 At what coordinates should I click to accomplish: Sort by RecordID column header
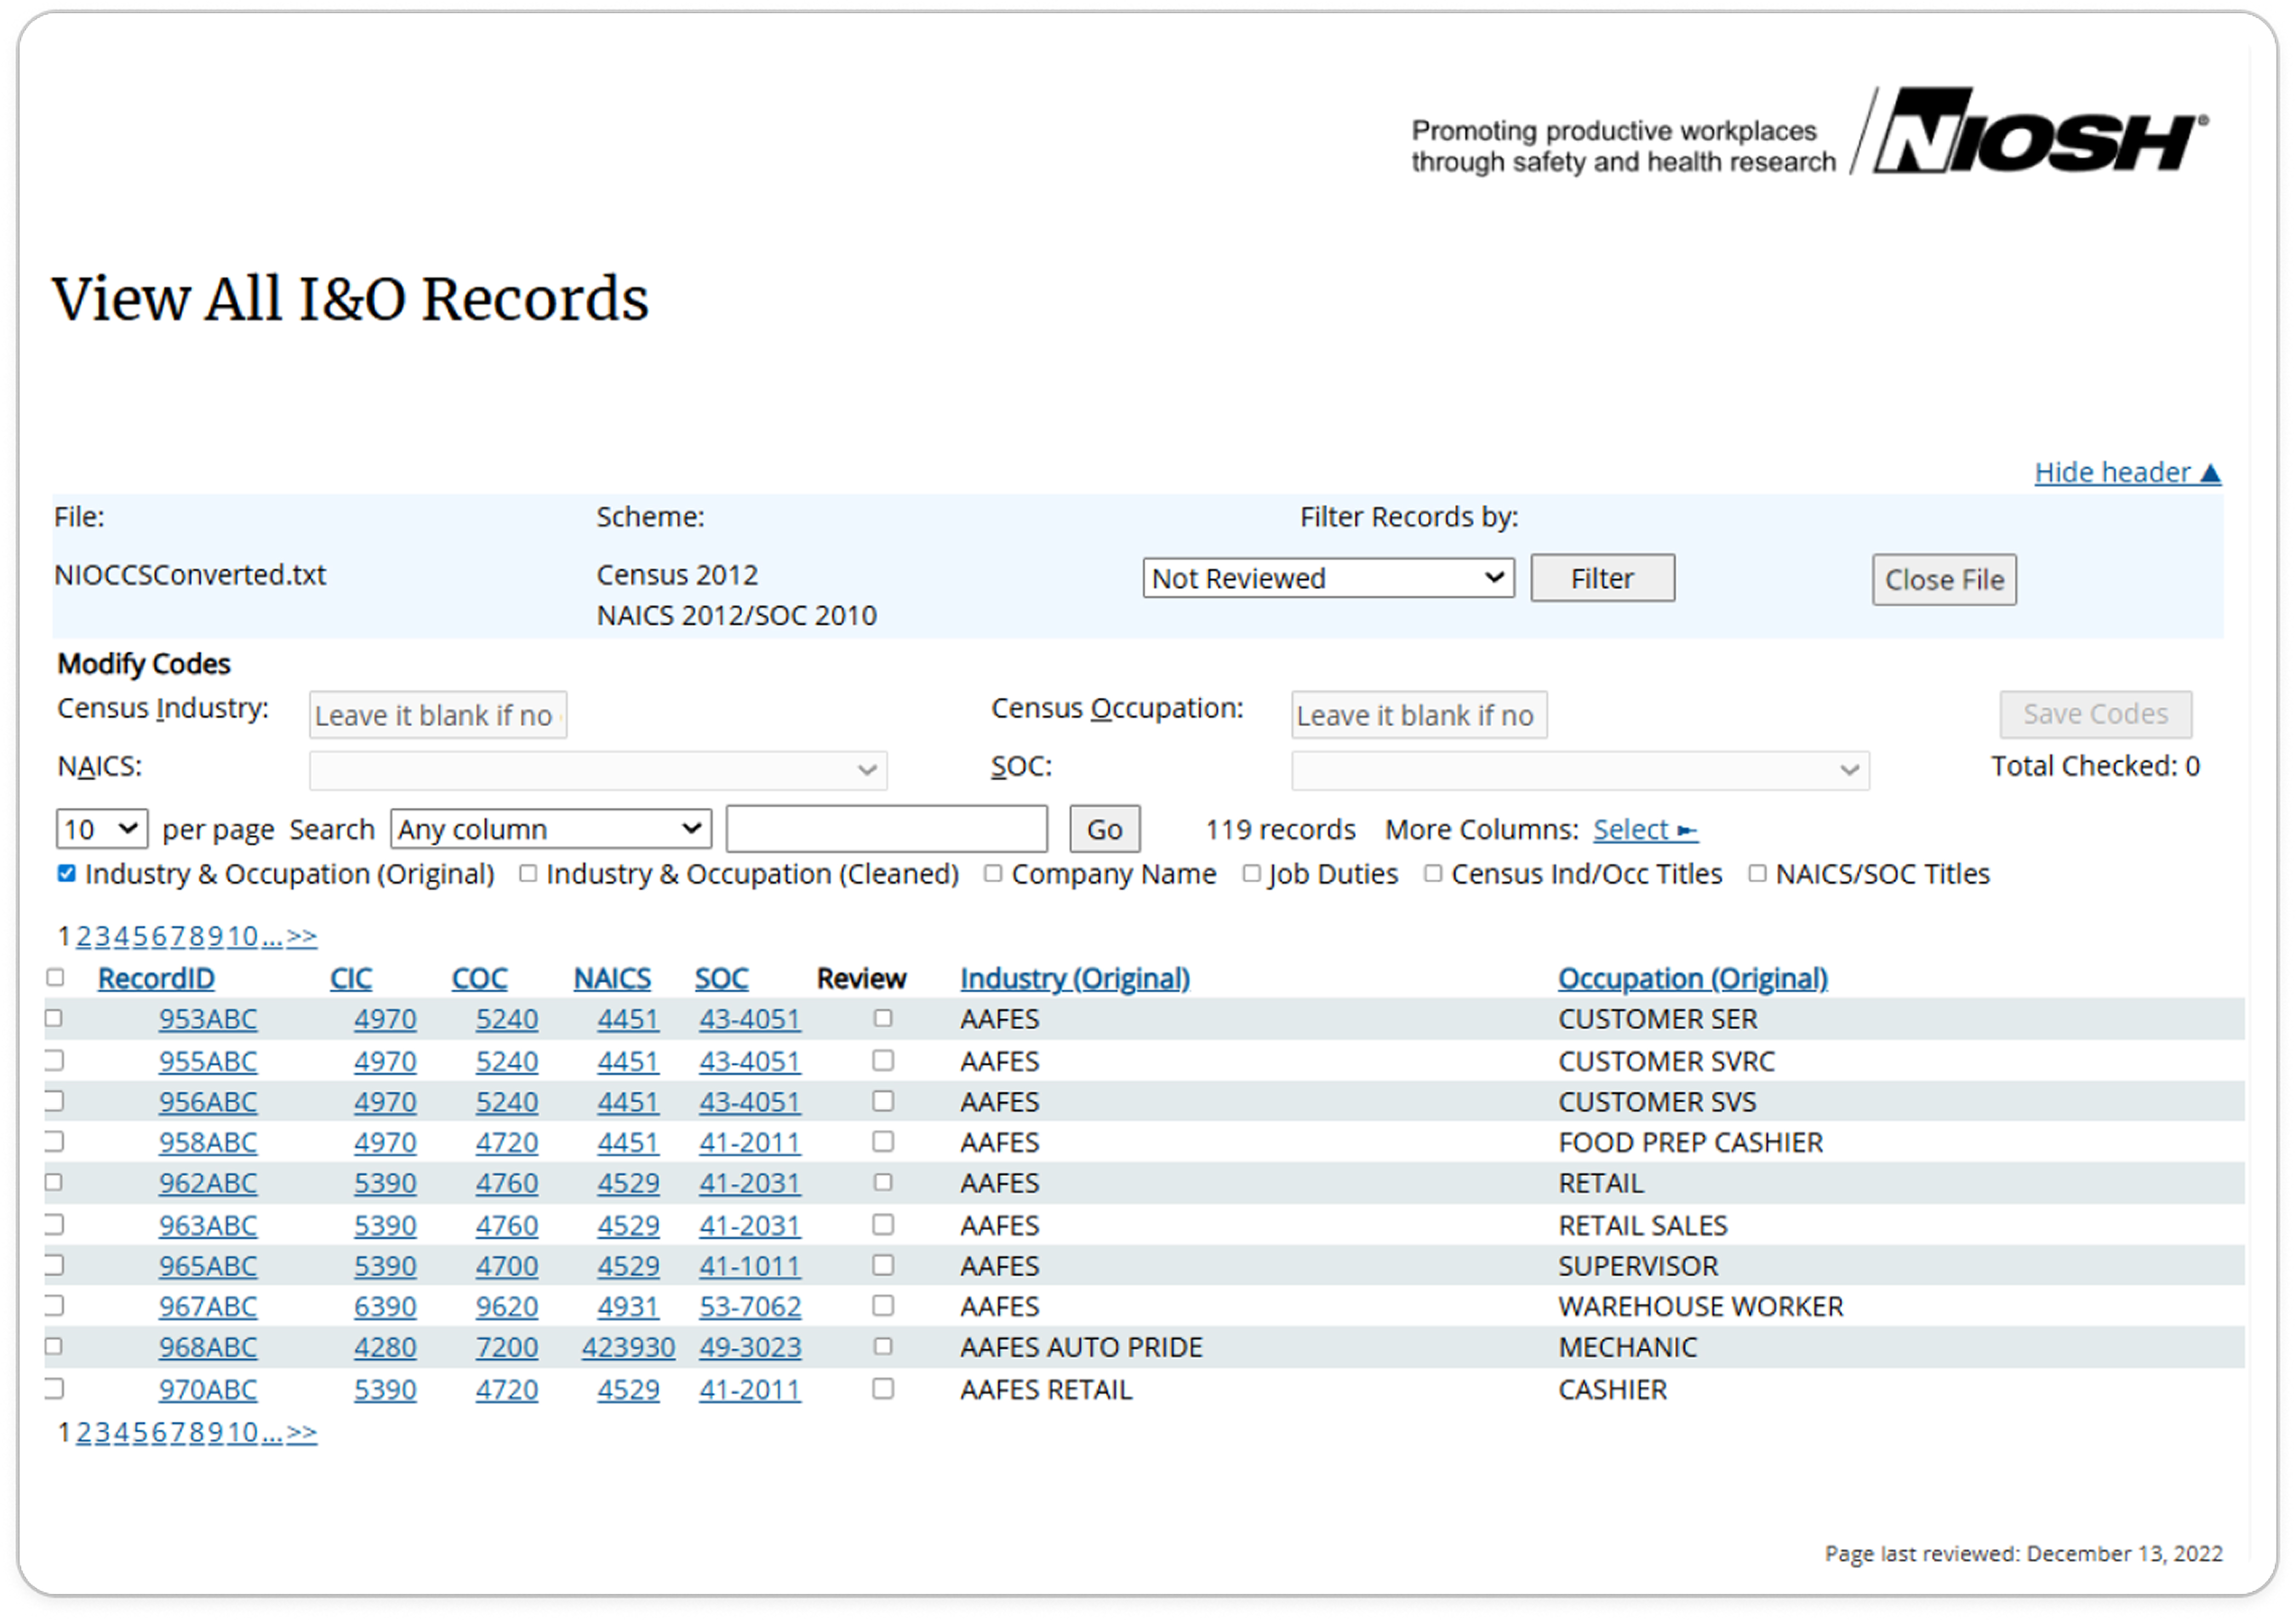156,978
